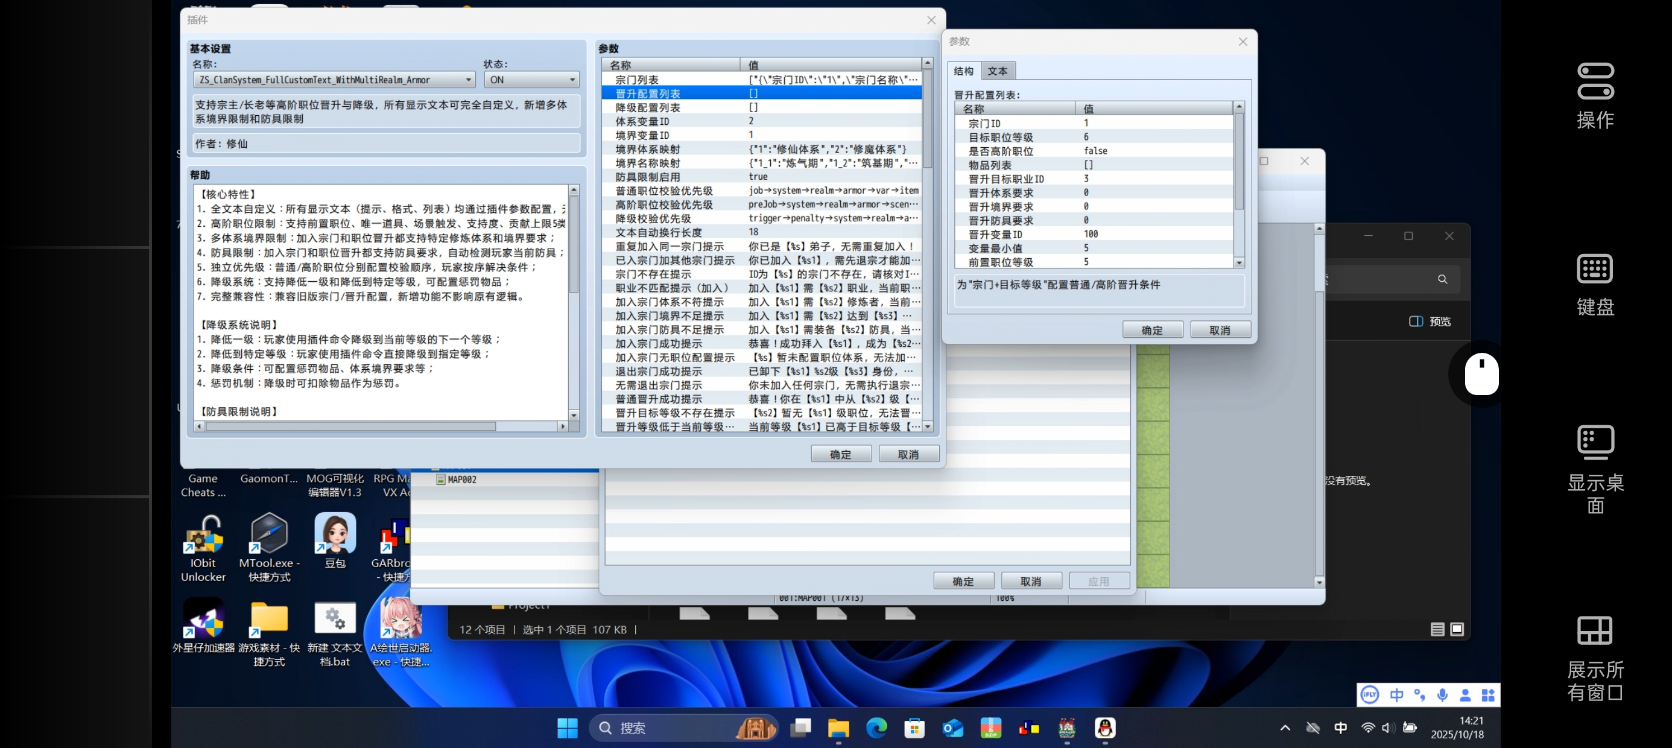Click 确定 in 参数 dialog
The width and height of the screenshot is (1672, 748).
coord(1152,330)
